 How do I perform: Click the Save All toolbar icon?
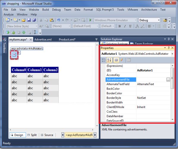tap(34, 20)
